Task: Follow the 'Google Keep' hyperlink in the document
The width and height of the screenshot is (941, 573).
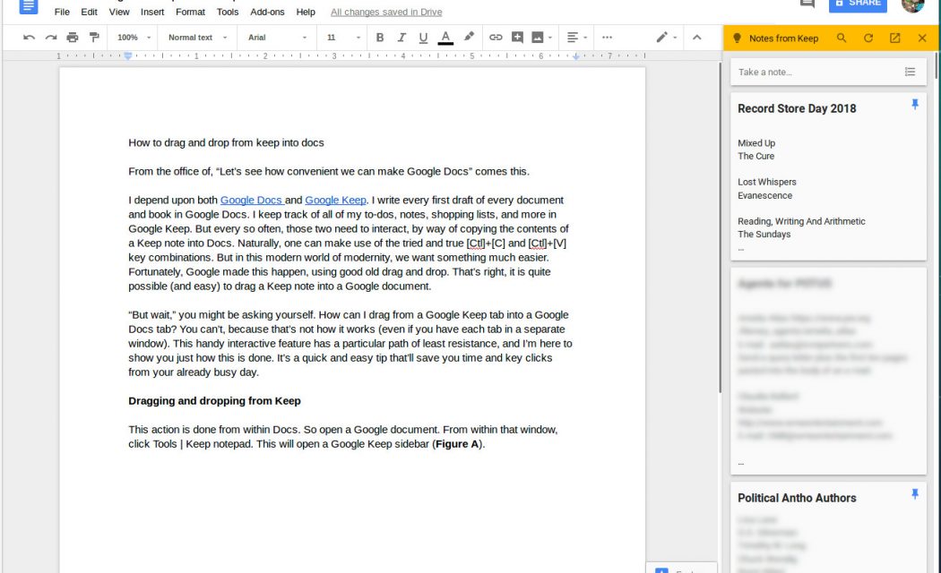Action: (x=335, y=201)
